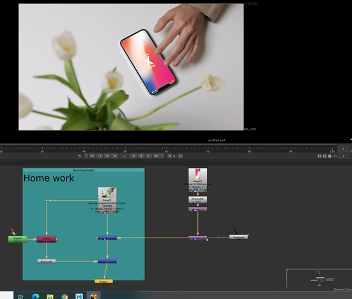Open Task View from the taskbar
This screenshot has height=299, width=352.
(20, 296)
